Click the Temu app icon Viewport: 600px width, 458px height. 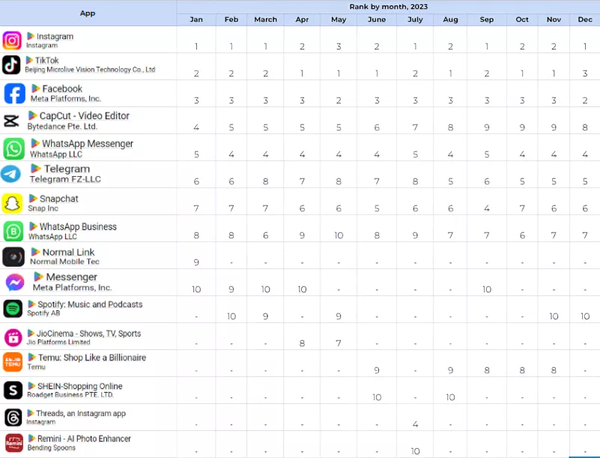tap(13, 362)
